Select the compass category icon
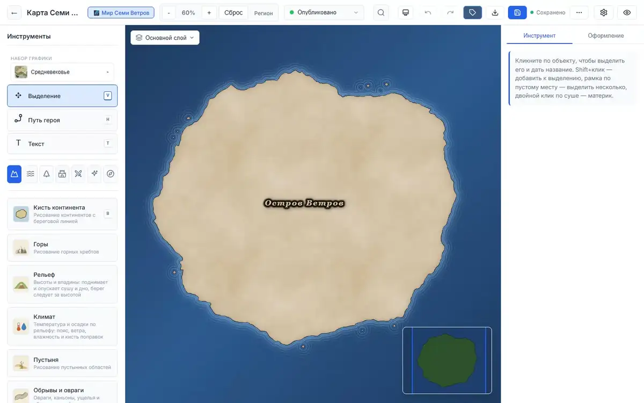This screenshot has height=403, width=644. click(111, 174)
